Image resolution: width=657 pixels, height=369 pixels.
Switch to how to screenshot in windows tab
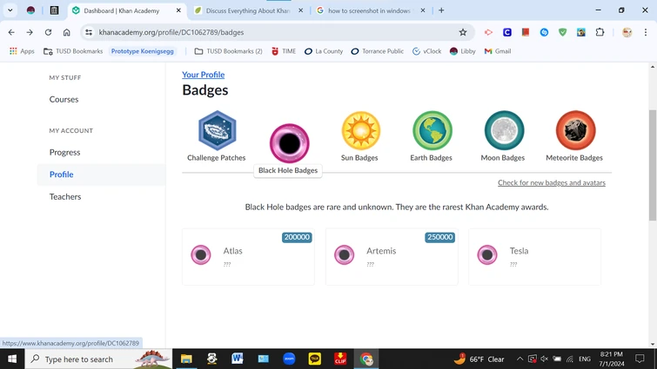click(x=369, y=10)
